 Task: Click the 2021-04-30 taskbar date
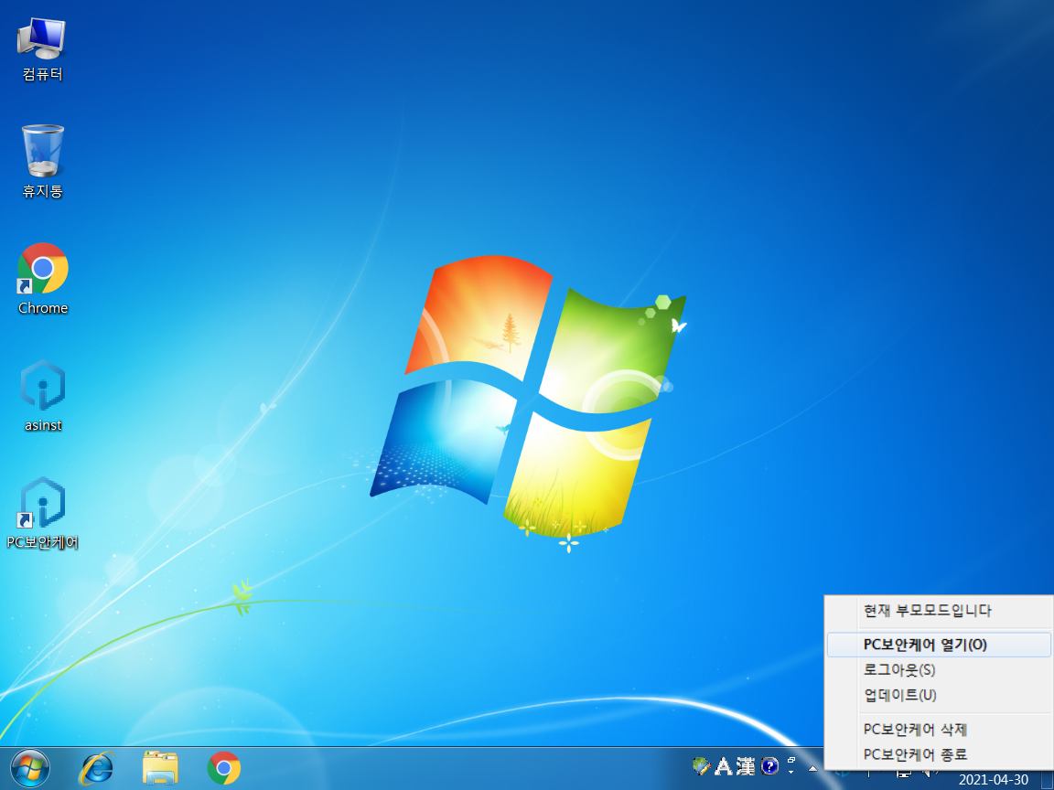pos(993,780)
